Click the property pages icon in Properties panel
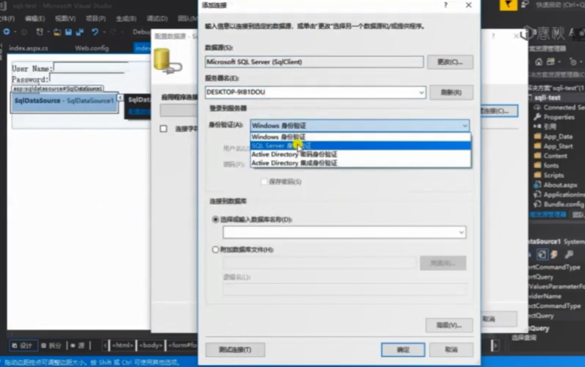Screen dimensions: 585x367 tap(542, 254)
